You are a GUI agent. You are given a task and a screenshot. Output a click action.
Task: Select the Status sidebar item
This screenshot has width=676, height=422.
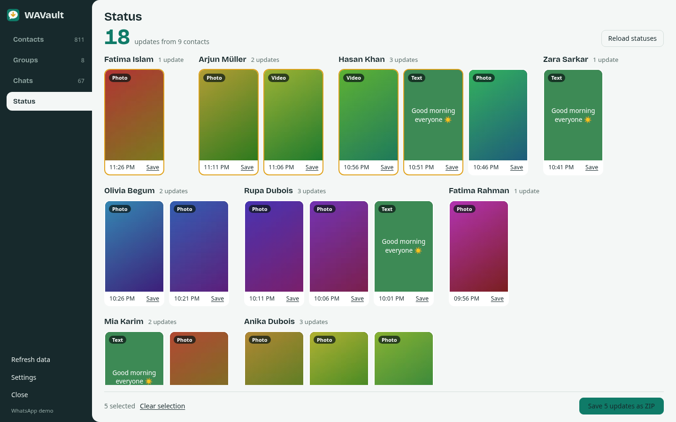coord(49,101)
